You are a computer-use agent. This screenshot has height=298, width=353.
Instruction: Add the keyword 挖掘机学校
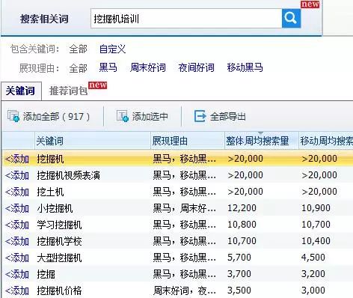tap(17, 241)
